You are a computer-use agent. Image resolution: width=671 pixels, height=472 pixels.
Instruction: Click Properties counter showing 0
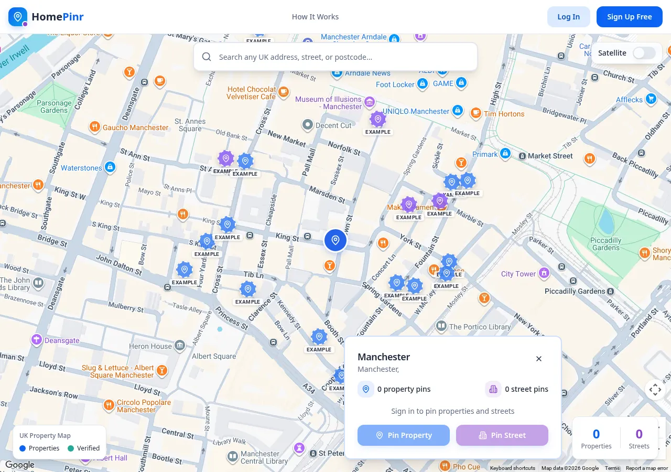tap(596, 438)
